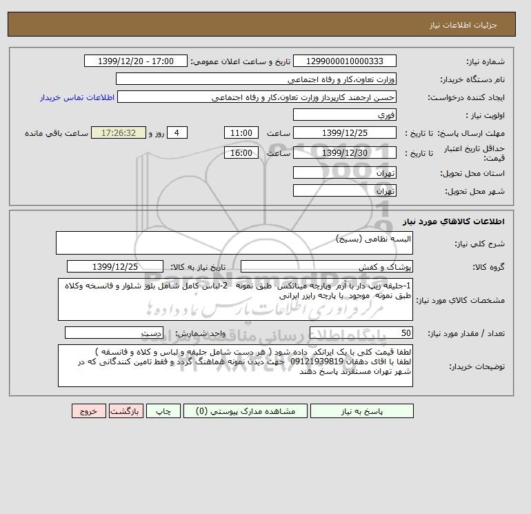Screen dimensions: 531x514
Task: Click the priority field showing فوري
Action: click(344, 115)
